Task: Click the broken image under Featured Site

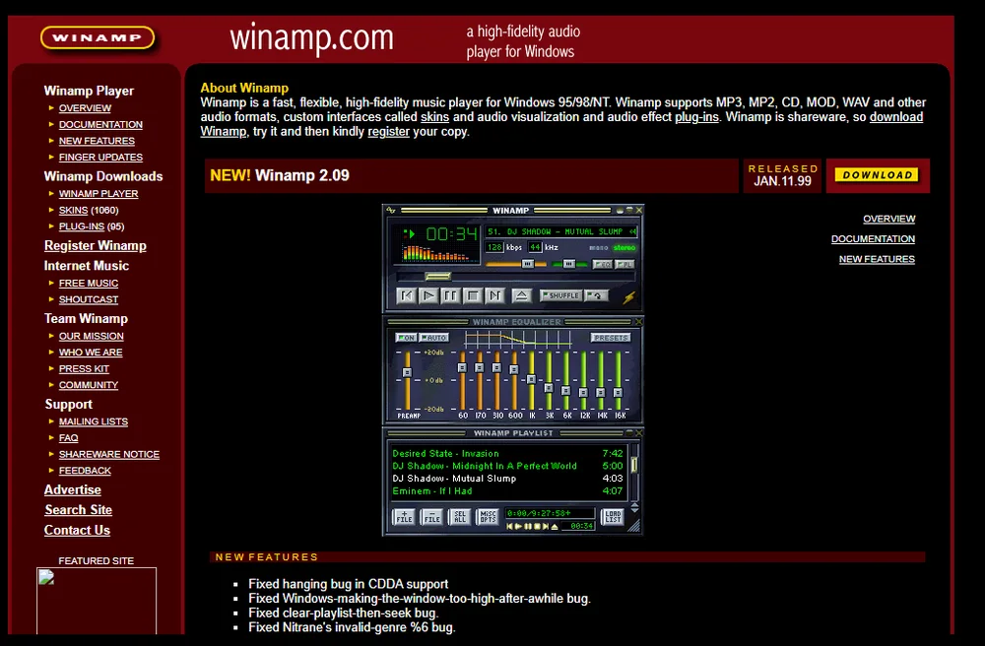Action: (97, 601)
